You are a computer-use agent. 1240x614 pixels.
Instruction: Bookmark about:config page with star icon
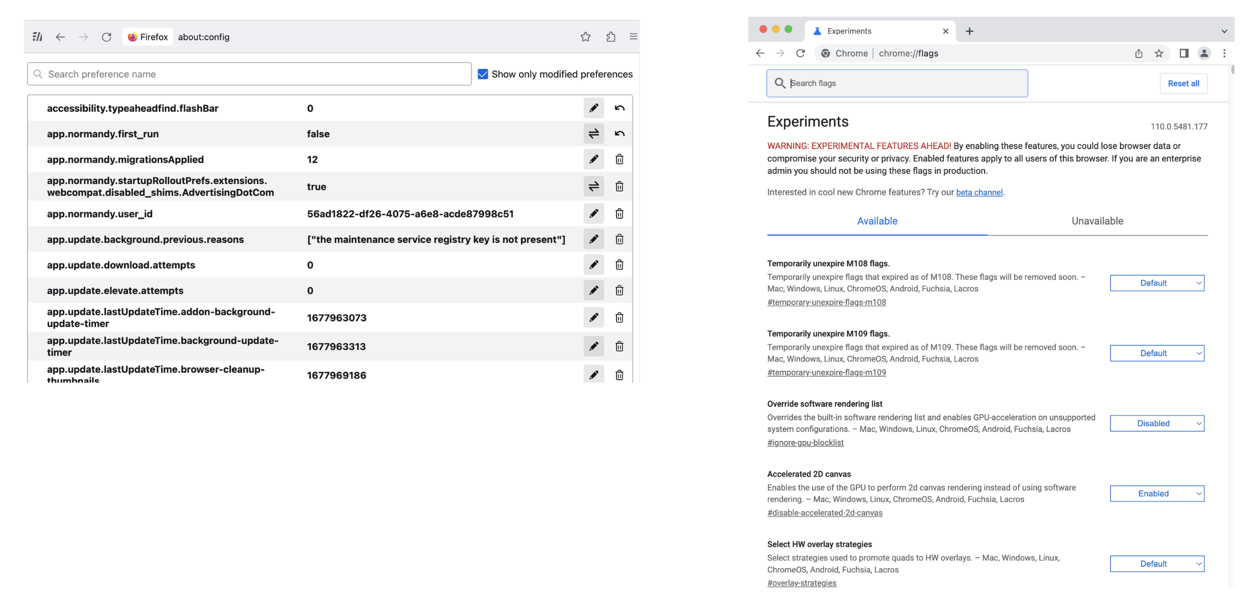[x=585, y=37]
